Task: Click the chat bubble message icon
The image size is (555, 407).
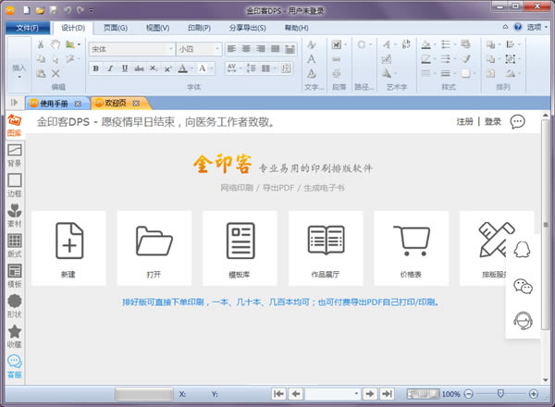Action: pos(518,122)
